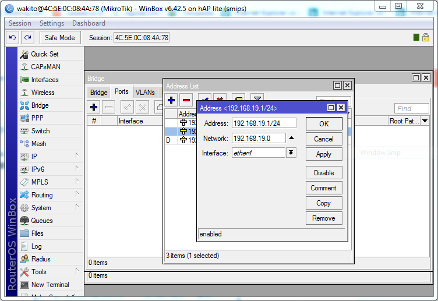
Task: Click the Session MAC address field
Action: [142, 38]
